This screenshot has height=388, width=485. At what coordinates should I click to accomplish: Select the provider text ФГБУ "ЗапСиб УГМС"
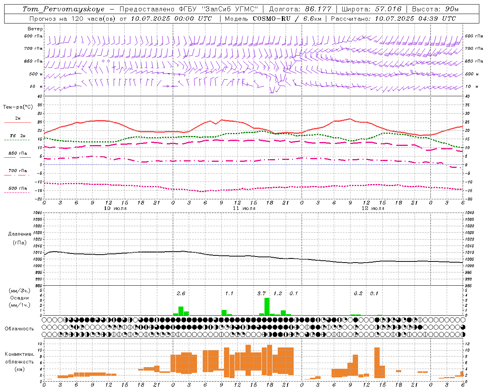tap(218, 9)
